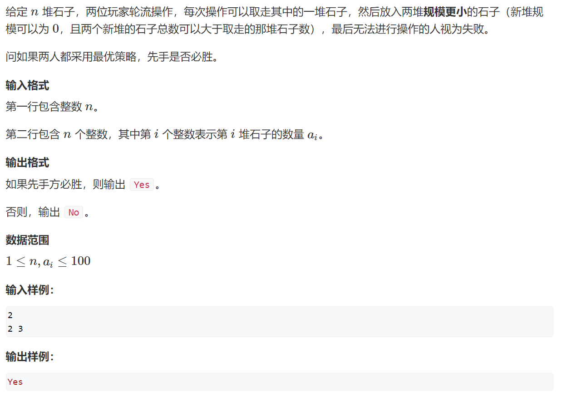The width and height of the screenshot is (562, 397).
Task: Select the inline No code label
Action: coord(74,212)
